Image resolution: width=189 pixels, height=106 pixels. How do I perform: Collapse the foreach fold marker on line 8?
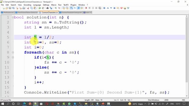(x=13, y=52)
